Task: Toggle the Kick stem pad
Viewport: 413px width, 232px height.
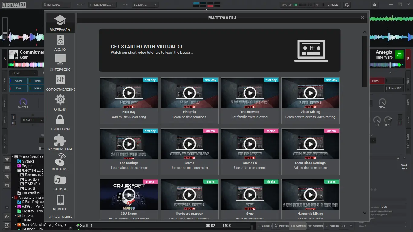Action: pos(19,89)
